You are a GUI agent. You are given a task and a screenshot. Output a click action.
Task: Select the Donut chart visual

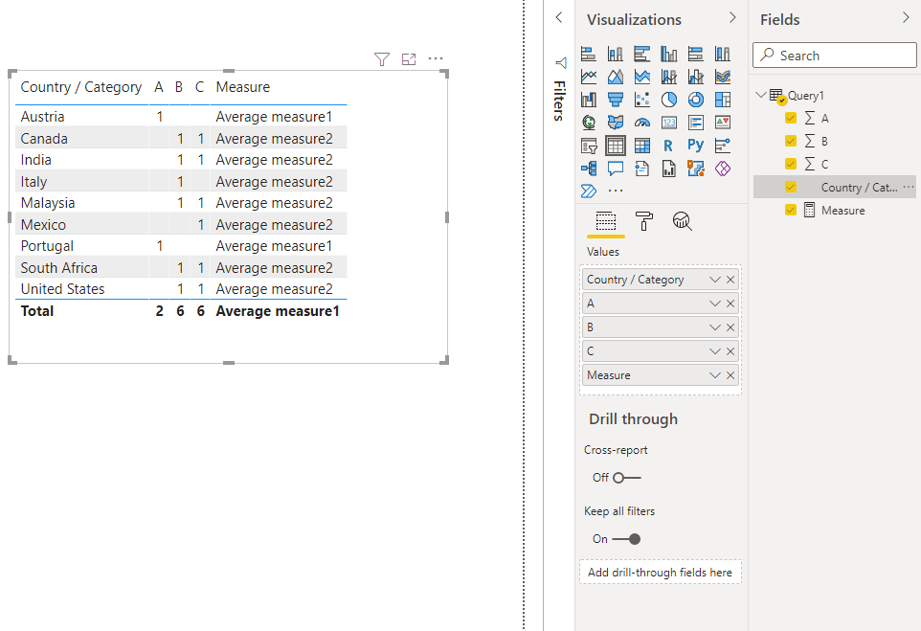696,100
